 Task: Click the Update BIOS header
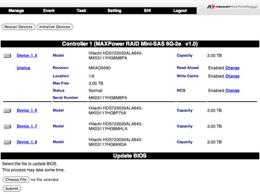click(x=130, y=156)
